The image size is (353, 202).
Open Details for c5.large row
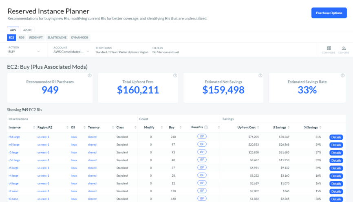pyautogui.click(x=336, y=168)
